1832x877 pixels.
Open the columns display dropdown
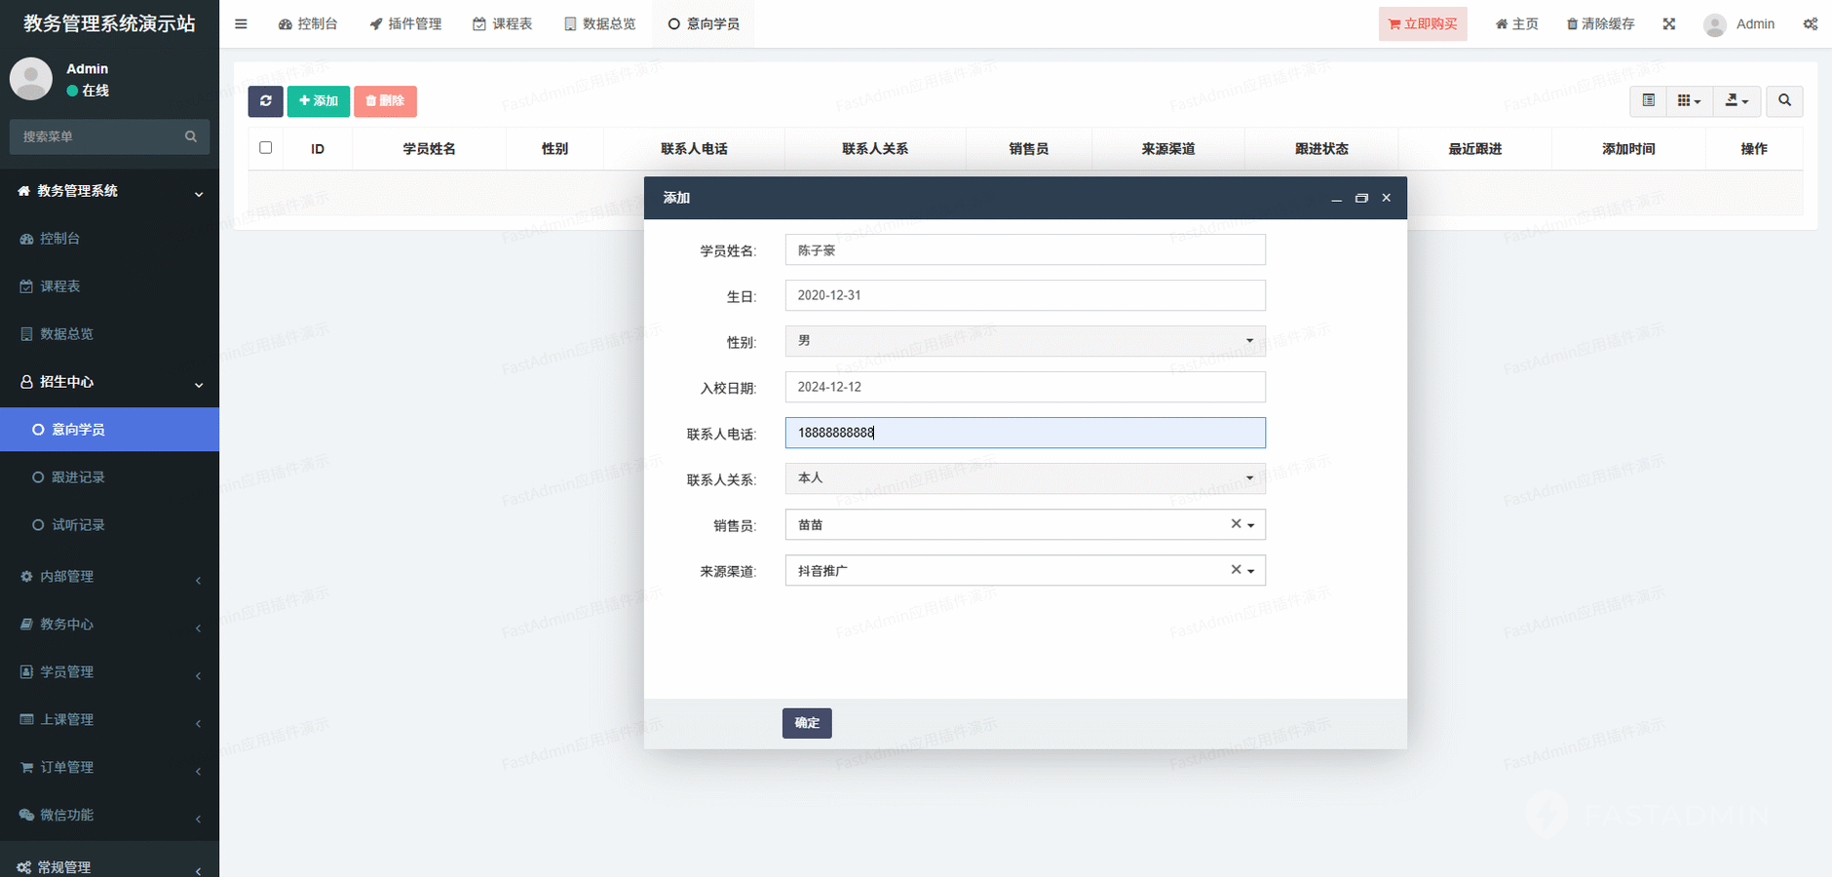pyautogui.click(x=1689, y=101)
